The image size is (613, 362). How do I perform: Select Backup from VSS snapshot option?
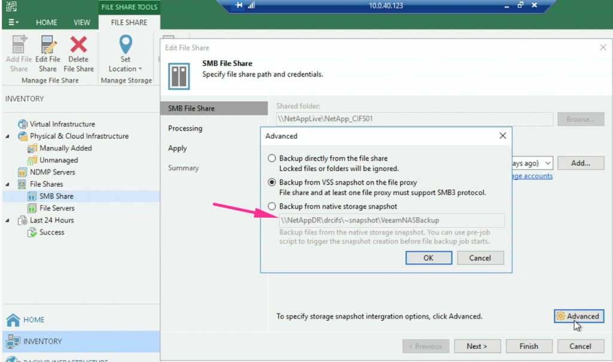tap(272, 182)
